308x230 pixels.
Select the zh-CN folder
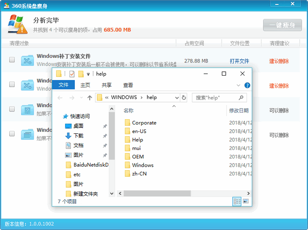point(139,174)
